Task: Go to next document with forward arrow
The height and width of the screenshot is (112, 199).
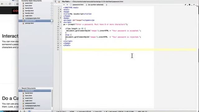Action: click(67, 5)
